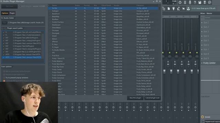This screenshot has width=220, height=123.
Task: Click the microphone recording icon in top toolbar
Action: pyautogui.click(x=190, y=2)
